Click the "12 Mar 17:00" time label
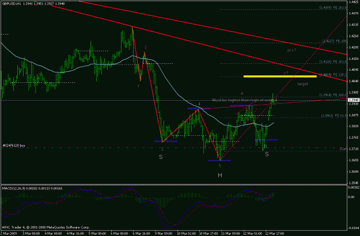360x236 pixels. [275, 233]
